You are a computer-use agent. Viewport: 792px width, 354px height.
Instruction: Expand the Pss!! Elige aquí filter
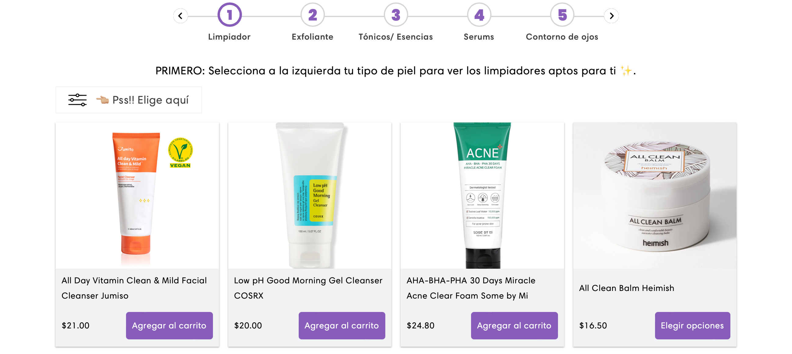[128, 100]
